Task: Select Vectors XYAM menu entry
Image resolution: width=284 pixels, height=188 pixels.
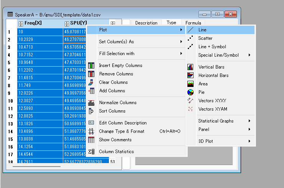Action: (x=212, y=109)
